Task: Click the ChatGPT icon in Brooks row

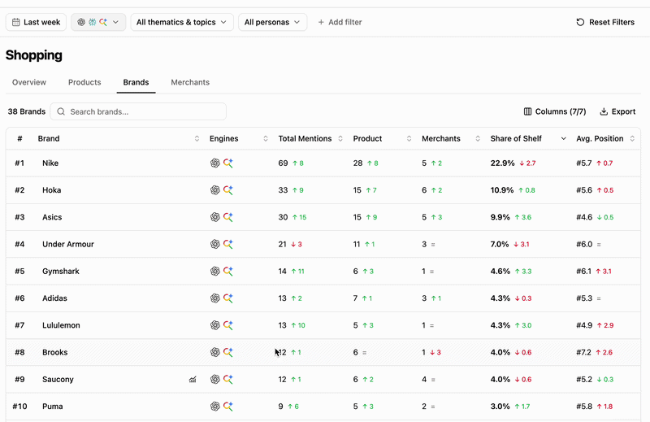Action: [x=214, y=352]
